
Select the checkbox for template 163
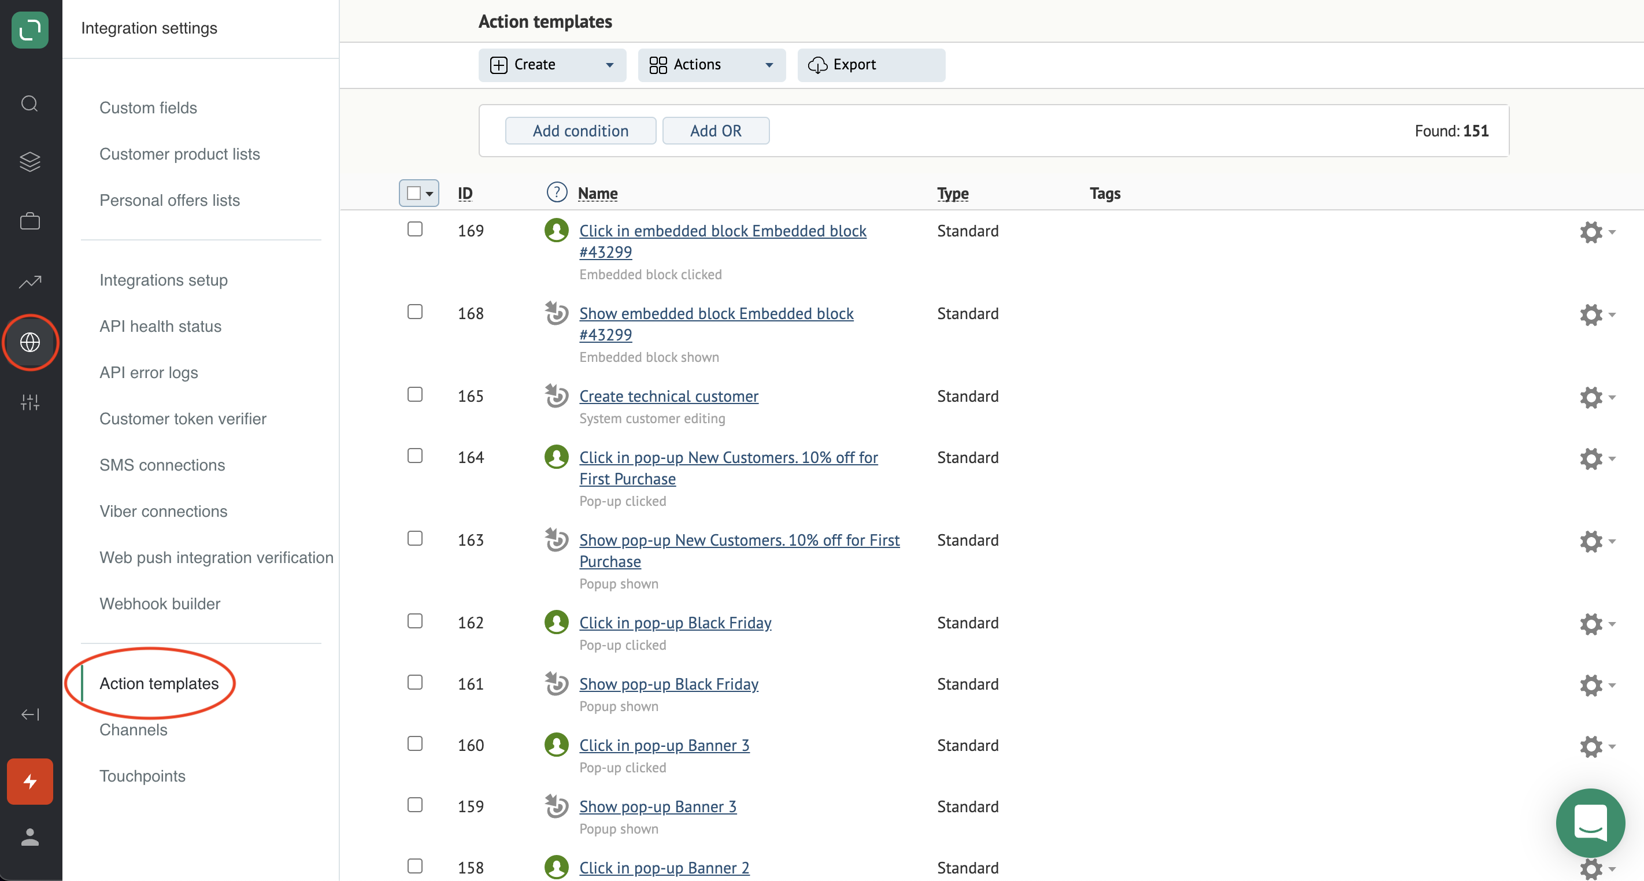[x=415, y=538]
